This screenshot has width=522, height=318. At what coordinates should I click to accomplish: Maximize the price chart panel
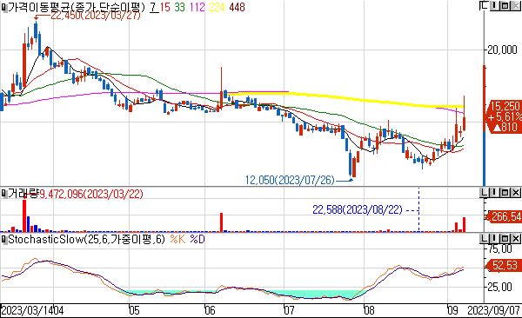pos(505,6)
